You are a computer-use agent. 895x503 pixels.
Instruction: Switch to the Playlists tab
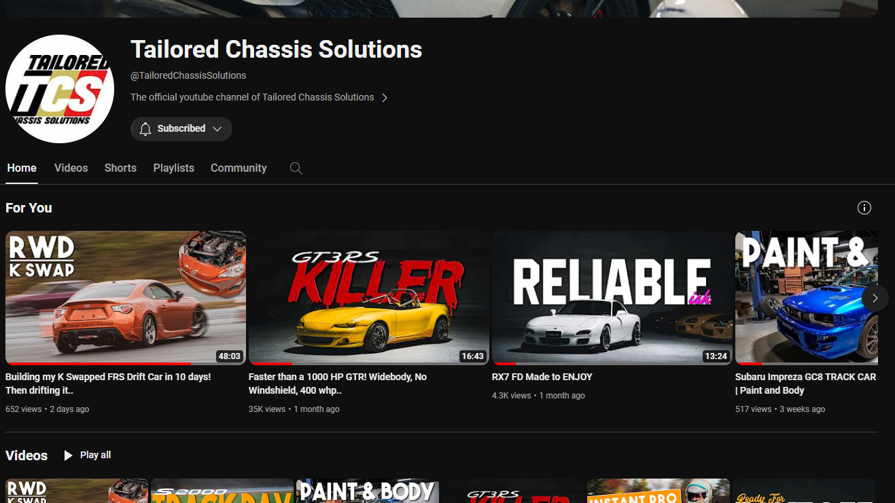pyautogui.click(x=174, y=168)
